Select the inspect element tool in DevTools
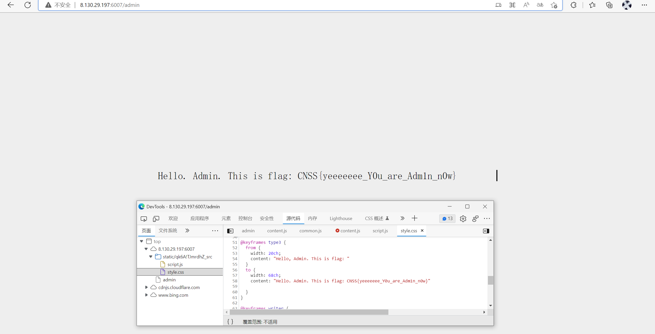 click(x=144, y=219)
